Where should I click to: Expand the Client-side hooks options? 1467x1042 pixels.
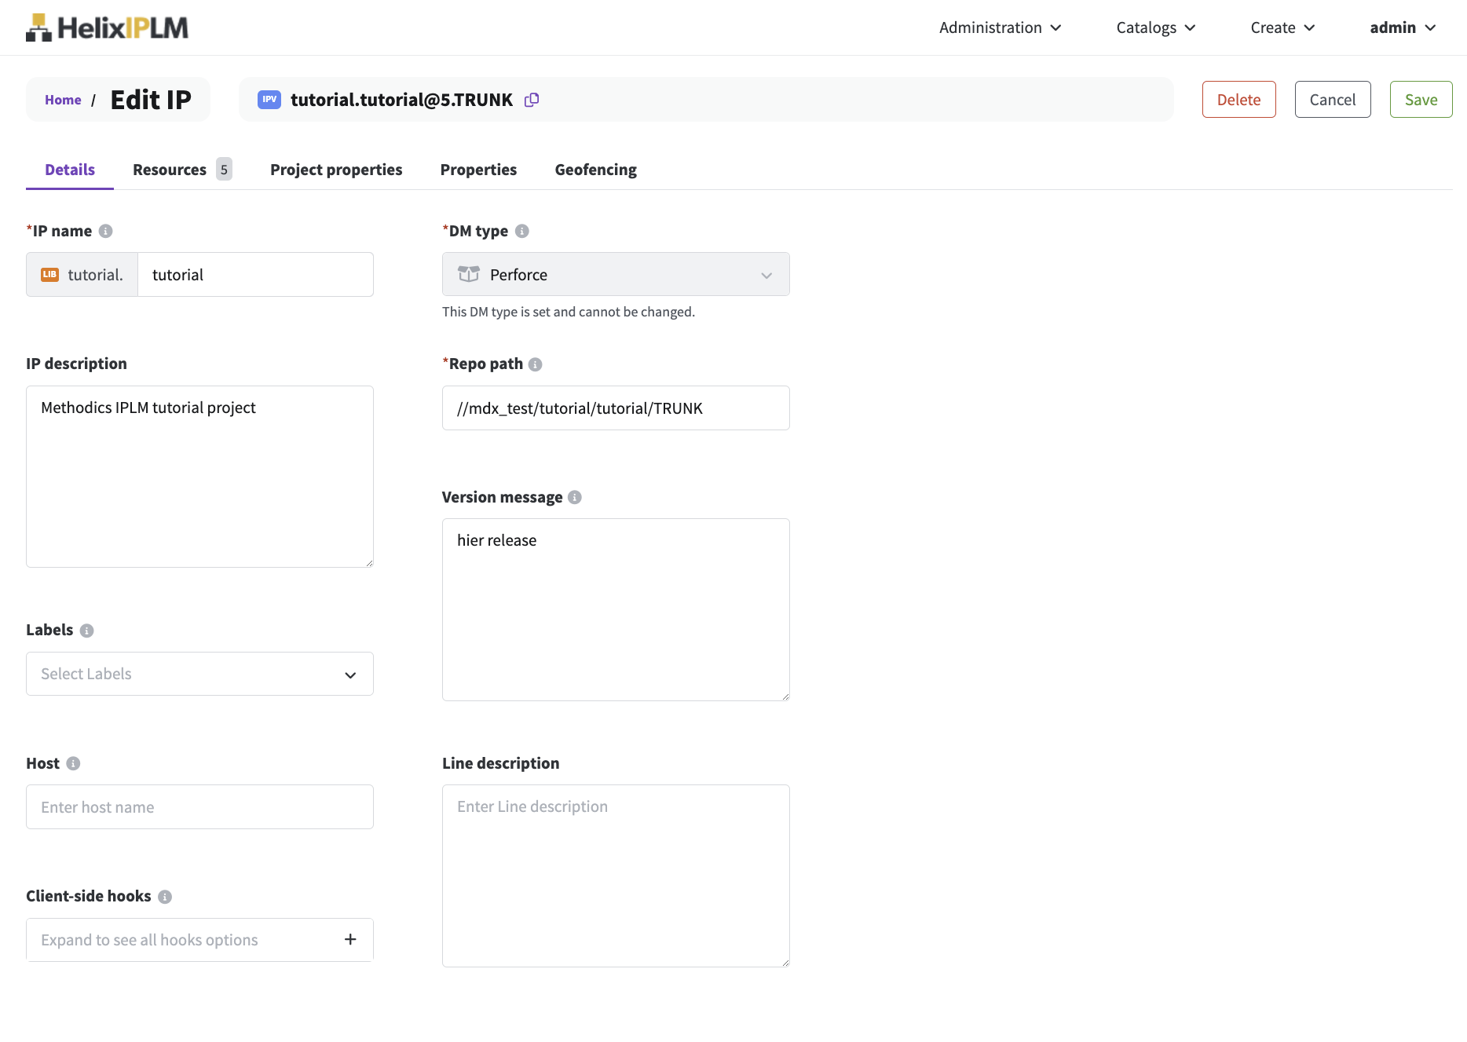coord(350,940)
